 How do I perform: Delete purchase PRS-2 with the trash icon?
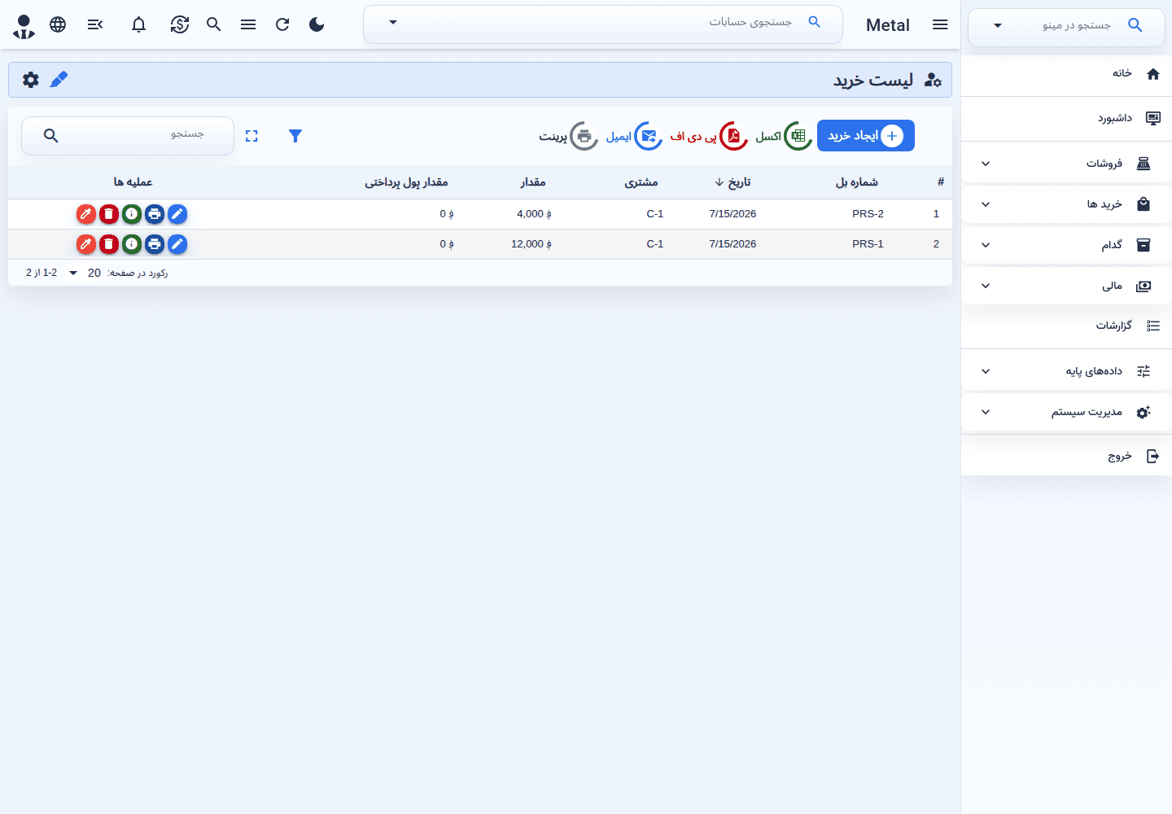(x=109, y=214)
